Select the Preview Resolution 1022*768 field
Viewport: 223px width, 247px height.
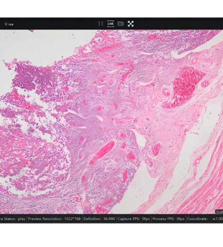55,219
